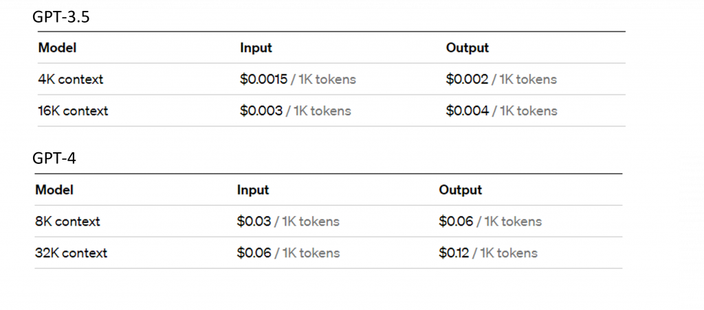This screenshot has height=310, width=704.
Task: Click the 4K context row label
Action: coord(70,80)
